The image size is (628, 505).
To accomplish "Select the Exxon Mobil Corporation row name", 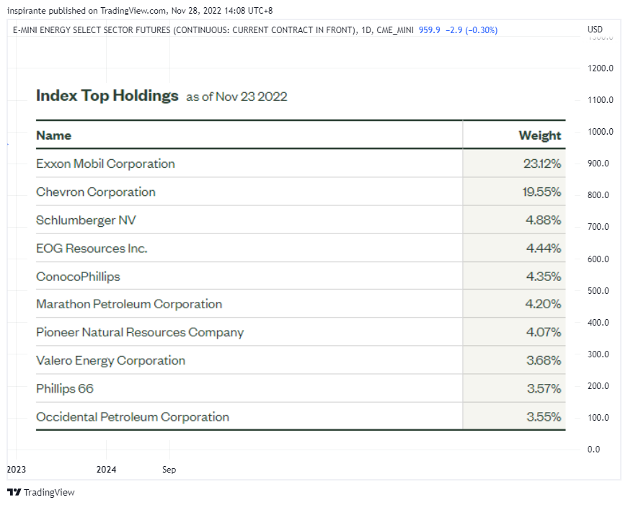I will (105, 164).
